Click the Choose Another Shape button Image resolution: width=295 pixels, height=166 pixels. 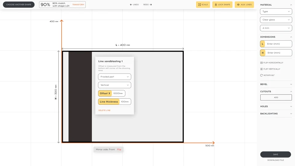pyautogui.click(x=19, y=5)
